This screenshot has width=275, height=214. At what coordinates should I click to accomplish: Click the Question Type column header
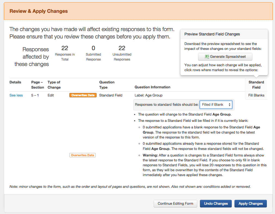pyautogui.click(x=107, y=85)
